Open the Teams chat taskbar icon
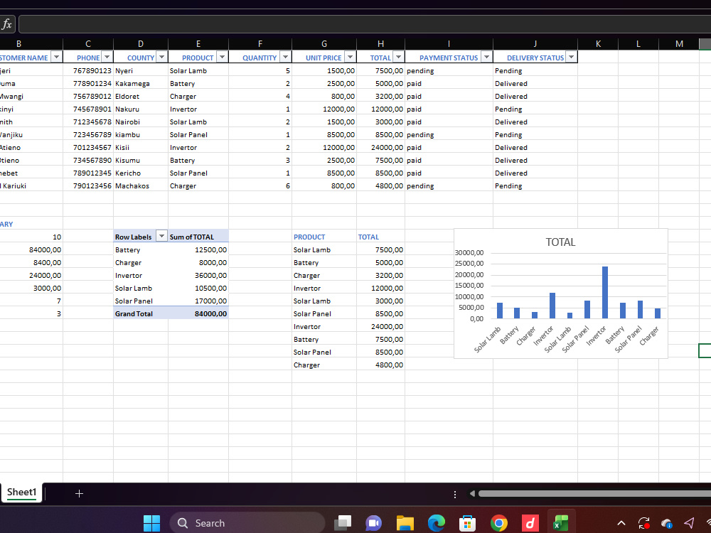Viewport: 711px width, 533px height. point(374,523)
